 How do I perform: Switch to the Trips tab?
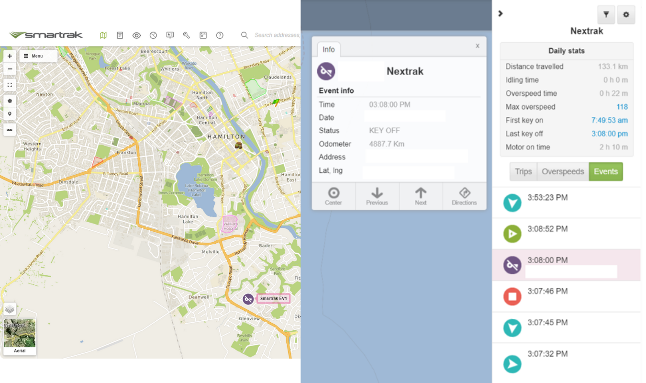(523, 171)
